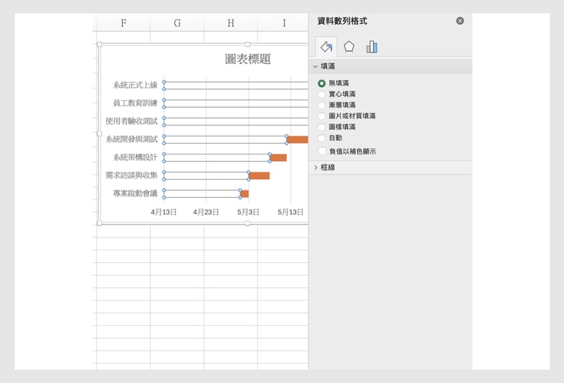Close the 資料數列格式 pane
The height and width of the screenshot is (383, 564).
point(460,21)
